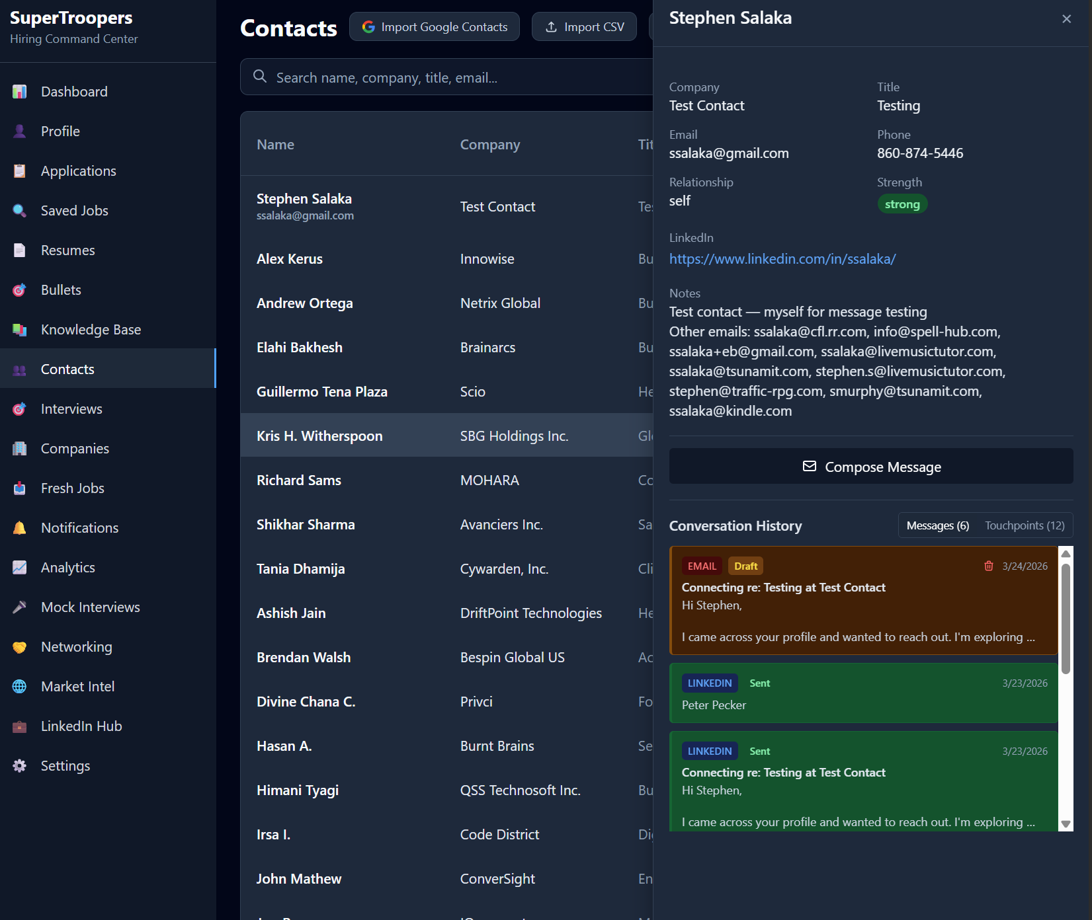Screen dimensions: 1092x920
Task: Close the Stephen Salaka detail panel
Action: [1066, 19]
